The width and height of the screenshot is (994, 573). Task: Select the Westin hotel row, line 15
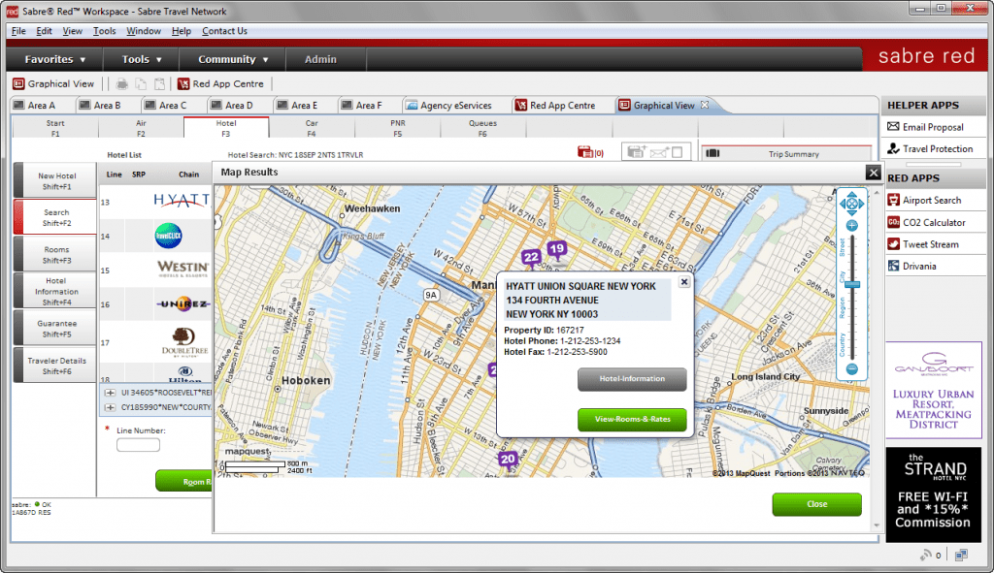click(x=155, y=271)
